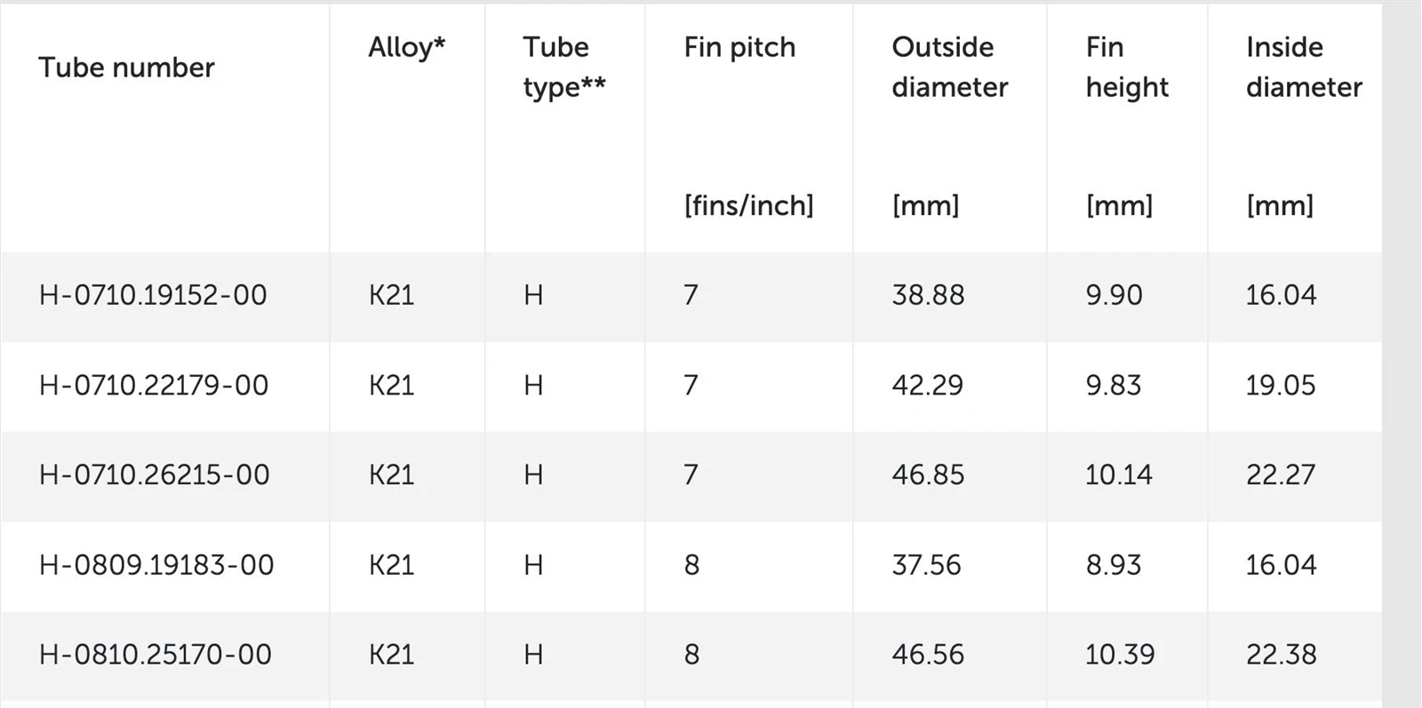
Task: Select tube number H-0809.19183-00
Action: click(156, 565)
